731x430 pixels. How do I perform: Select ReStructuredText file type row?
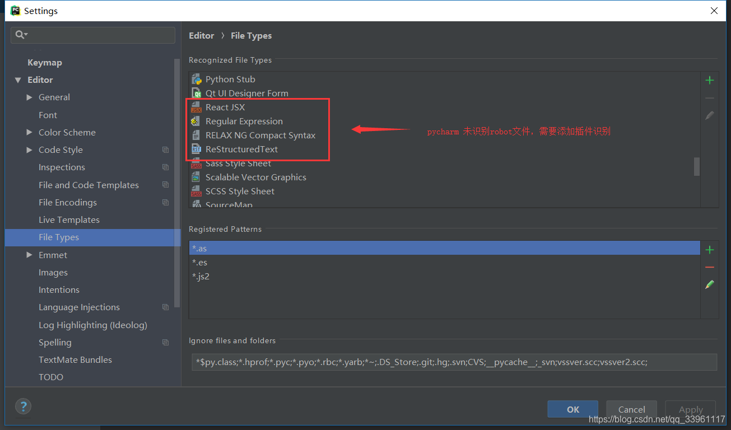[x=445, y=149]
